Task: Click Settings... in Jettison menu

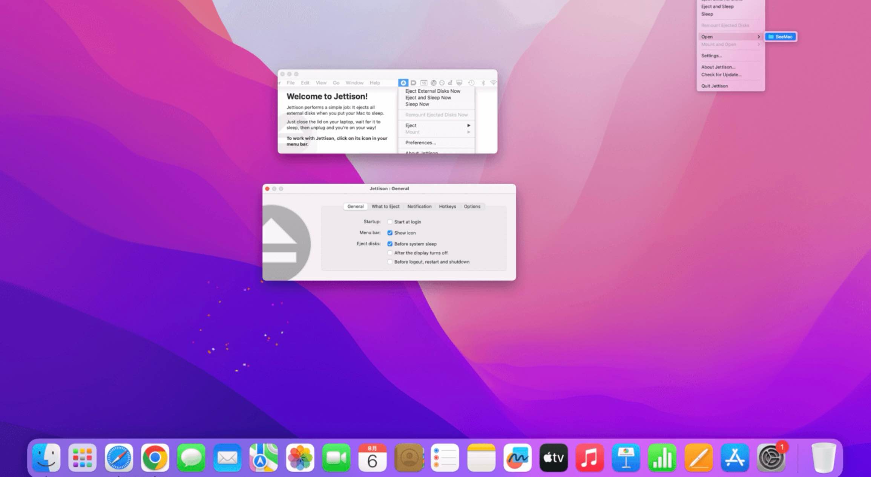Action: (711, 56)
